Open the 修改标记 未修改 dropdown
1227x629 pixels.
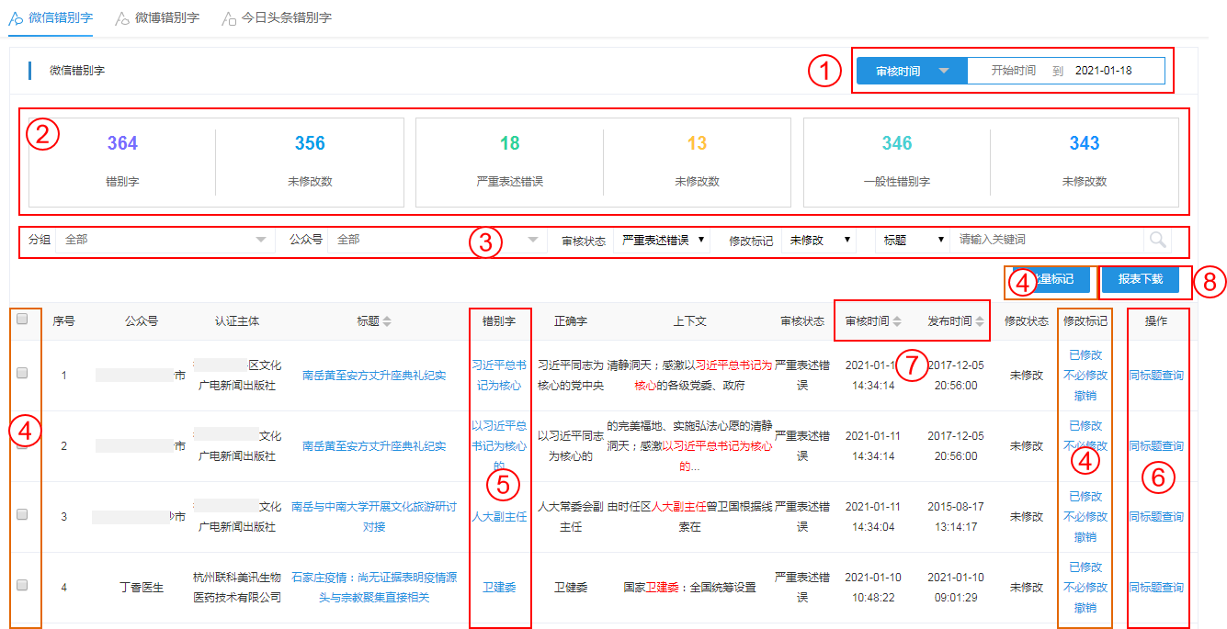click(818, 240)
